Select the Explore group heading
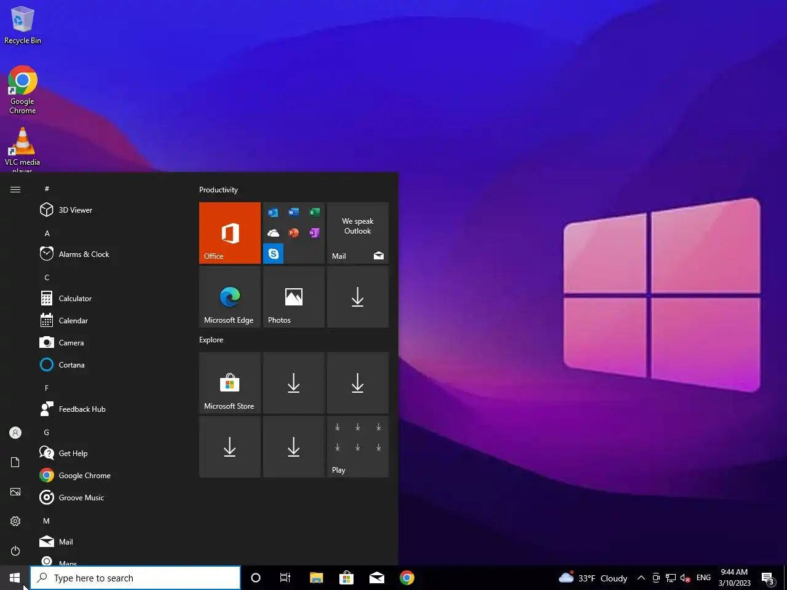This screenshot has height=590, width=787. point(211,340)
